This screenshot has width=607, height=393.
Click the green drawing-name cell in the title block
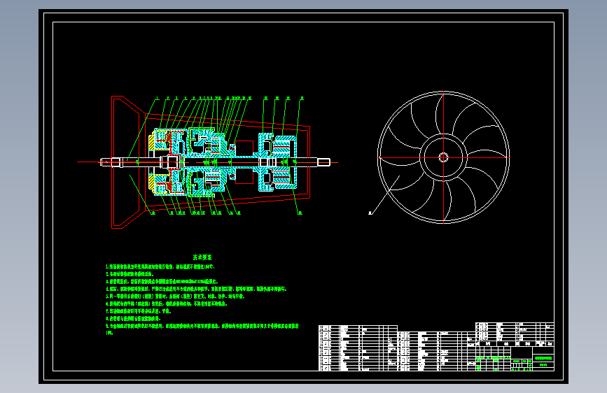point(543,359)
